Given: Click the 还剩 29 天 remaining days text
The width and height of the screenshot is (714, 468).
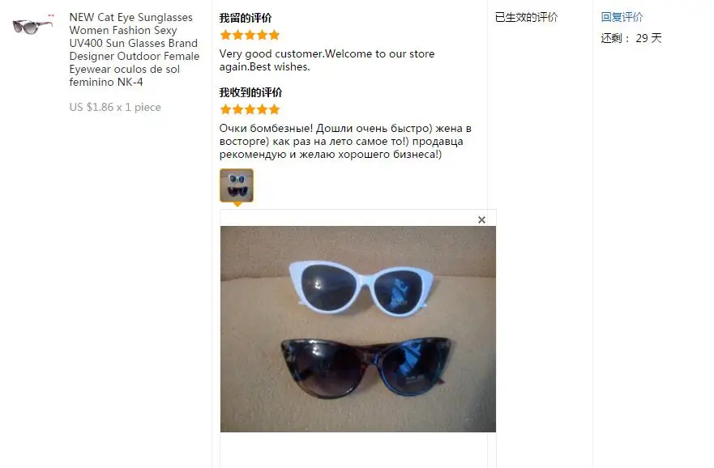Looking at the screenshot, I should [x=631, y=38].
